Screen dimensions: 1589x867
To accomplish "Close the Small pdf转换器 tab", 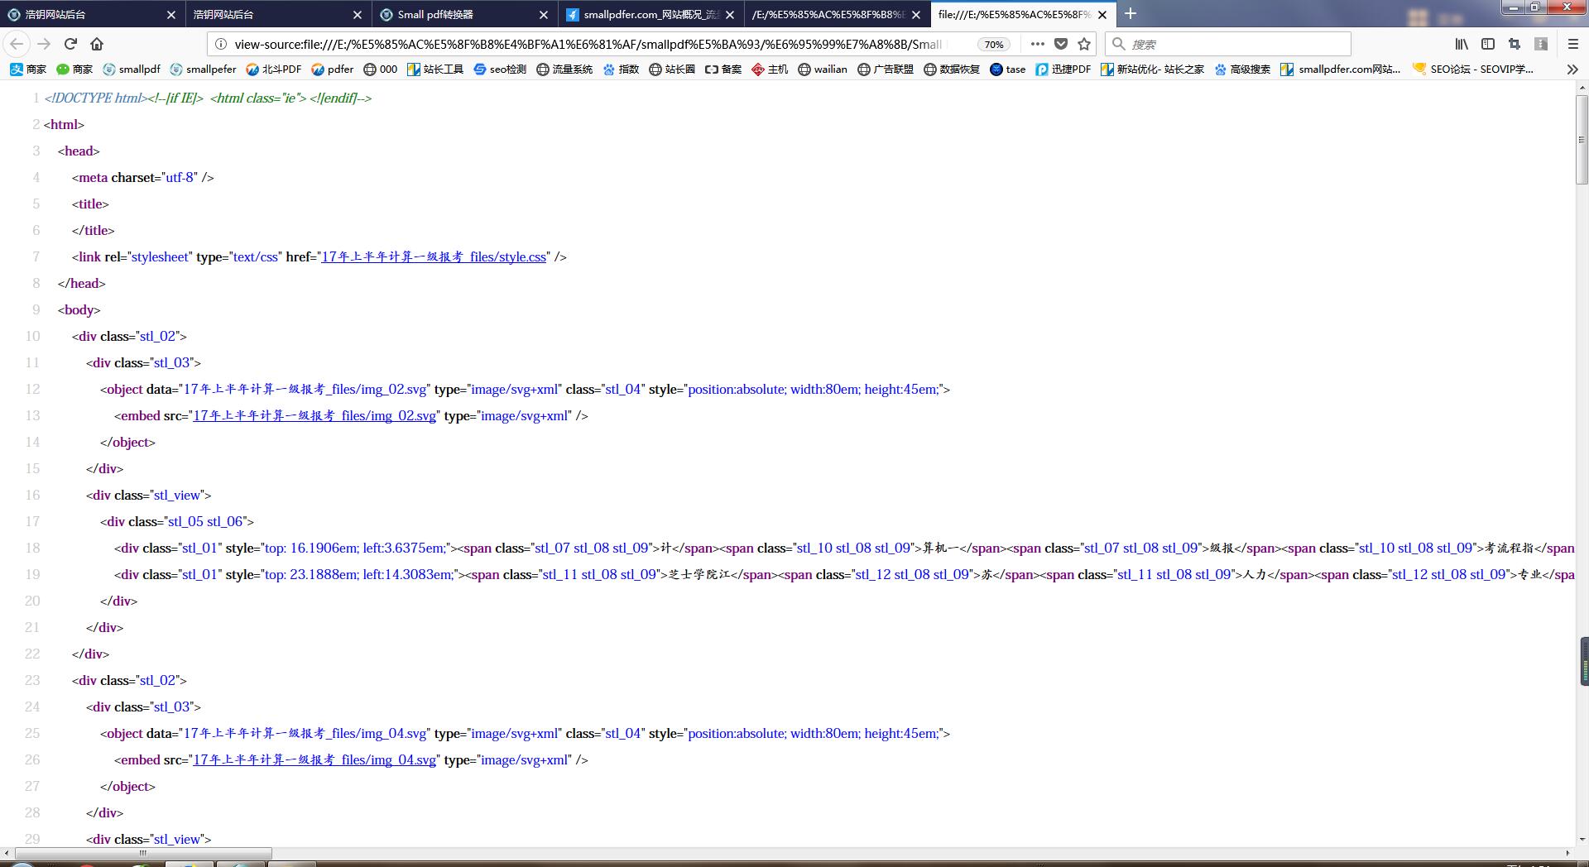I will pyautogui.click(x=544, y=14).
